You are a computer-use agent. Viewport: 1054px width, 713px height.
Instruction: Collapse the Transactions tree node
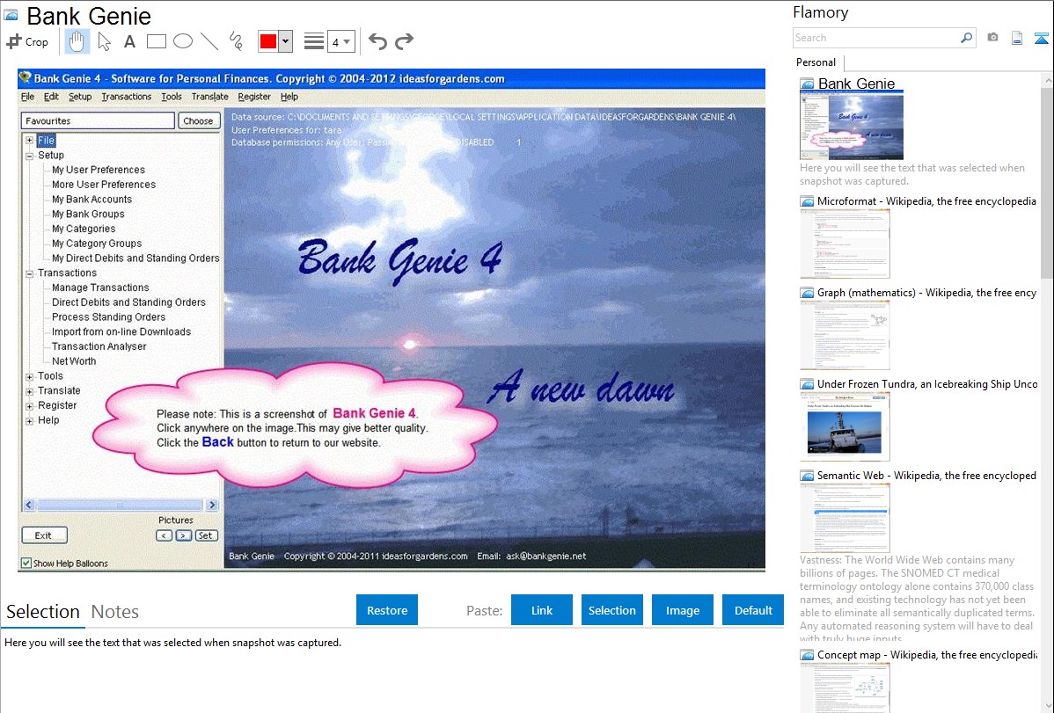tap(30, 273)
